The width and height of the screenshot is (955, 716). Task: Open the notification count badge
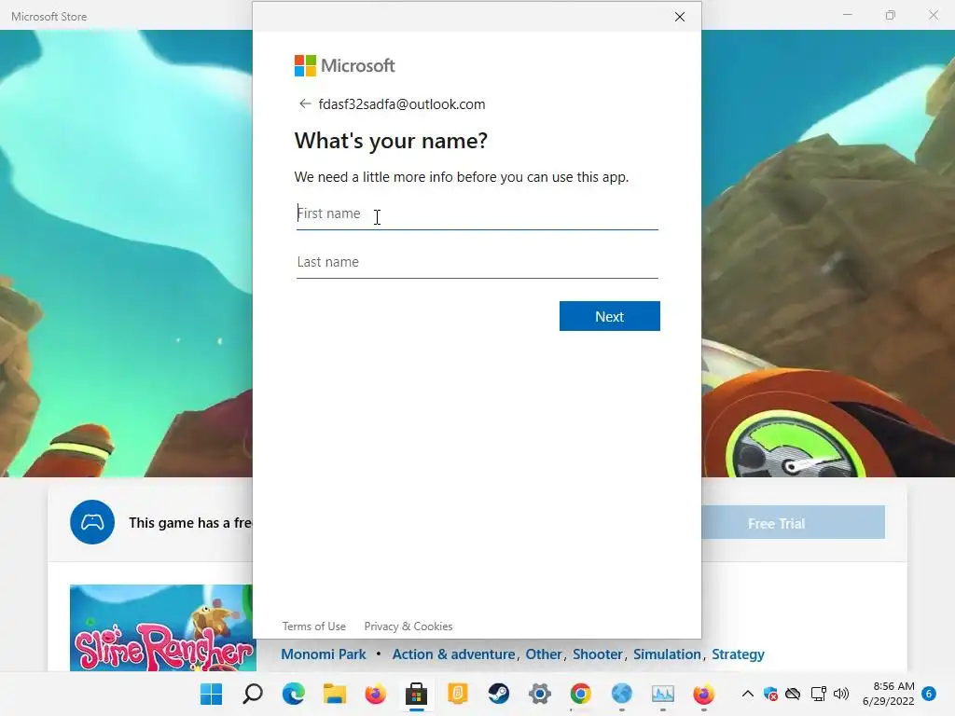point(929,694)
